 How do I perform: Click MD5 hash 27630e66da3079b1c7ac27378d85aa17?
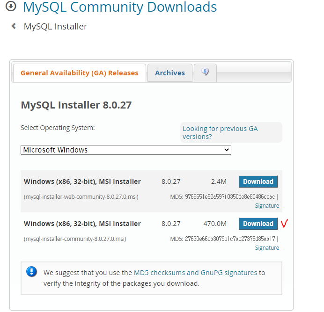pos(230,239)
